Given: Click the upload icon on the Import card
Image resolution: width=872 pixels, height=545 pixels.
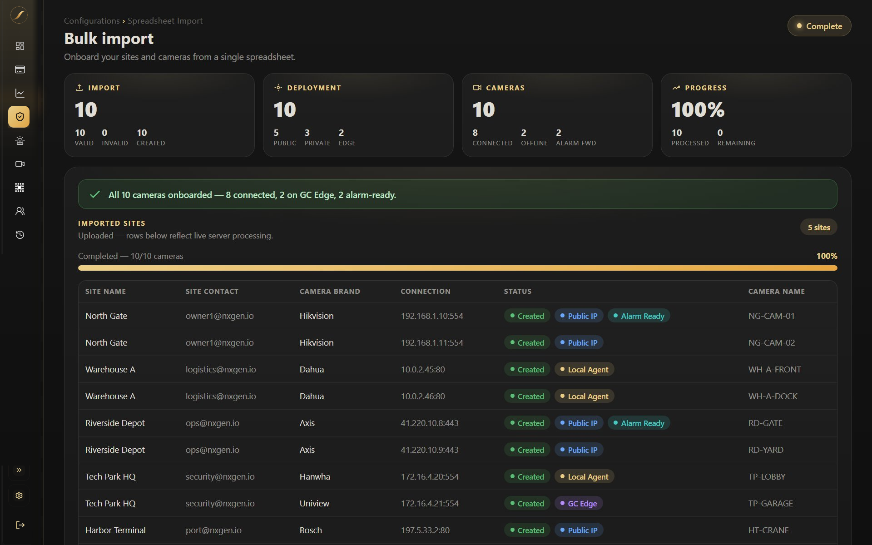Looking at the screenshot, I should point(79,88).
